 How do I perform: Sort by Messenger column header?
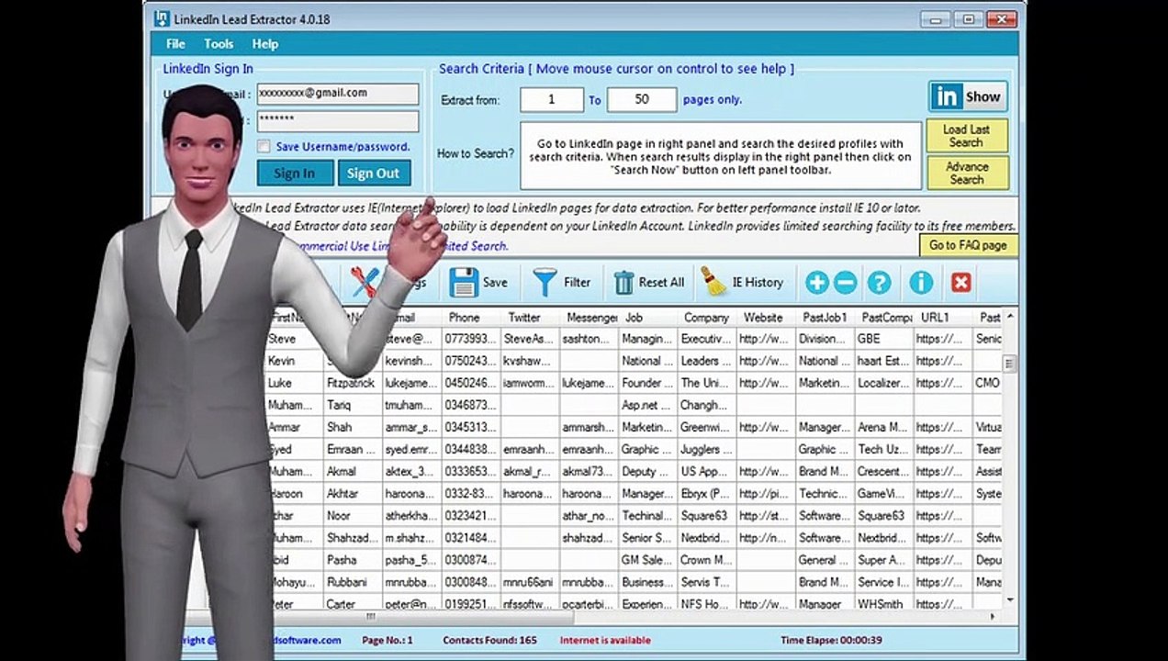point(589,318)
